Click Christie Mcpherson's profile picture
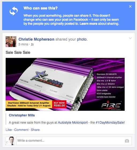Viewport: 137px width, 150px height. pos(11,42)
